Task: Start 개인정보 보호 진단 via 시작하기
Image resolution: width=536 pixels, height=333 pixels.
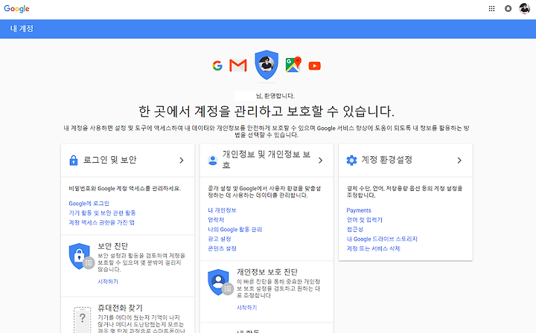Action: pos(247,308)
